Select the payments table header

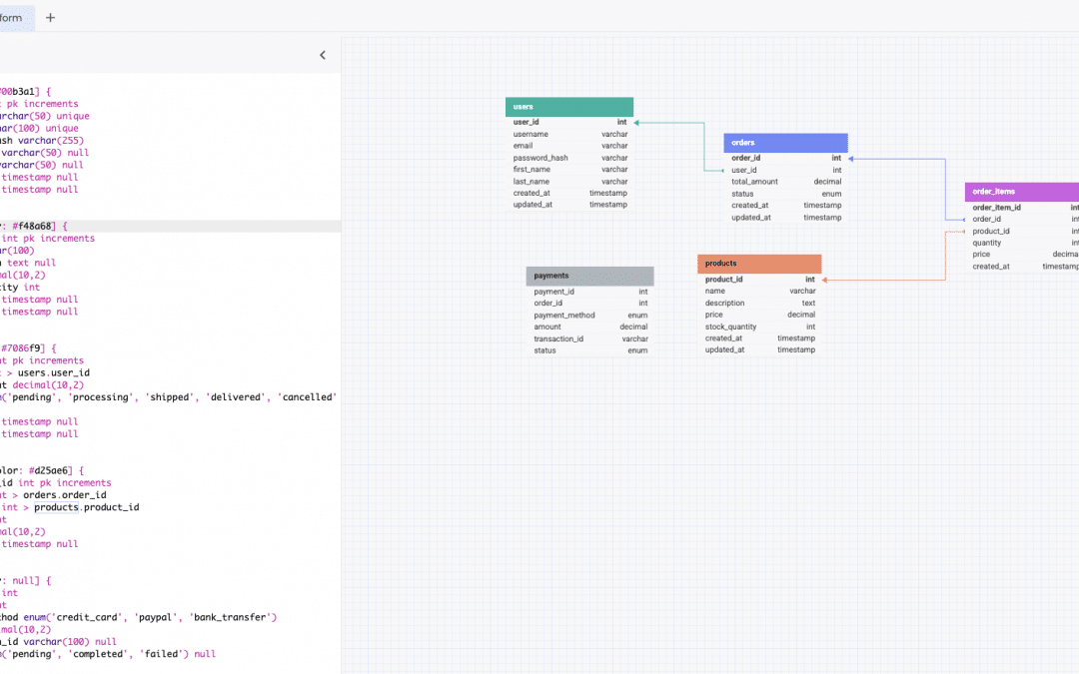tap(589, 276)
